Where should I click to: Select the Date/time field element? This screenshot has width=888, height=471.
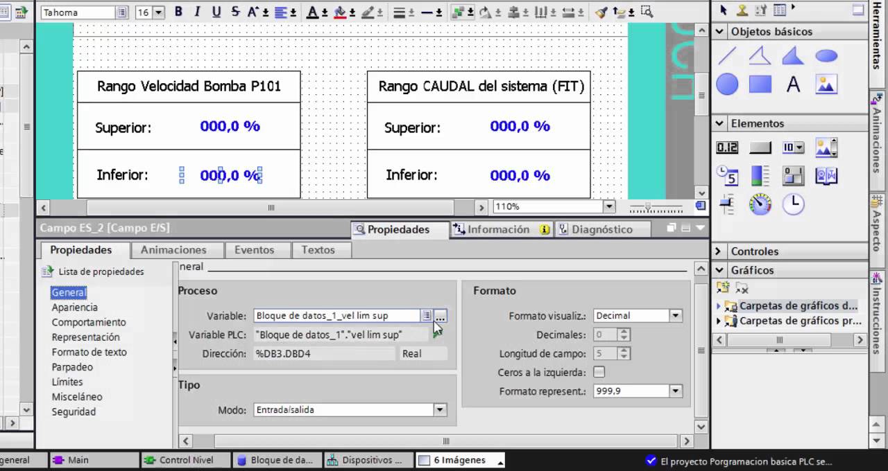point(727,176)
